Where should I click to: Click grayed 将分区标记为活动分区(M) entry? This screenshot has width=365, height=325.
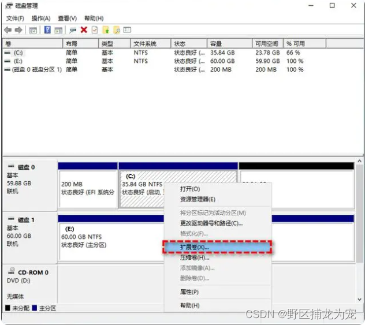tap(218, 213)
